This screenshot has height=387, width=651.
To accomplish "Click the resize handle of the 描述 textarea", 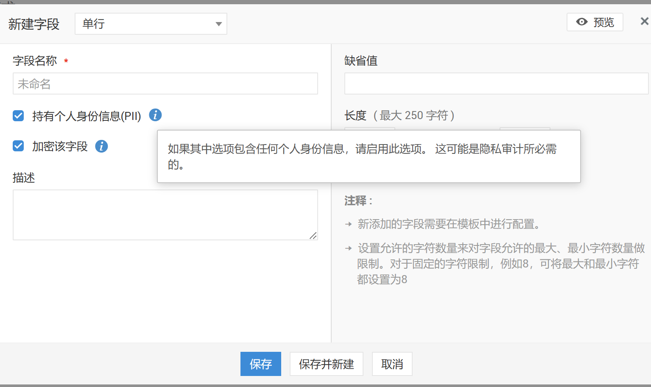I will [313, 236].
